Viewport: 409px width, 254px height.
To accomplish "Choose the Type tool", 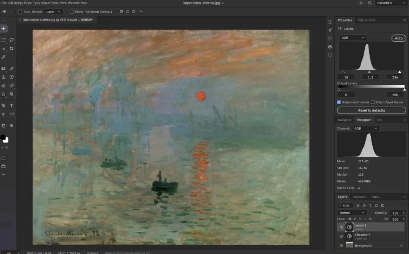I will pyautogui.click(x=11, y=105).
